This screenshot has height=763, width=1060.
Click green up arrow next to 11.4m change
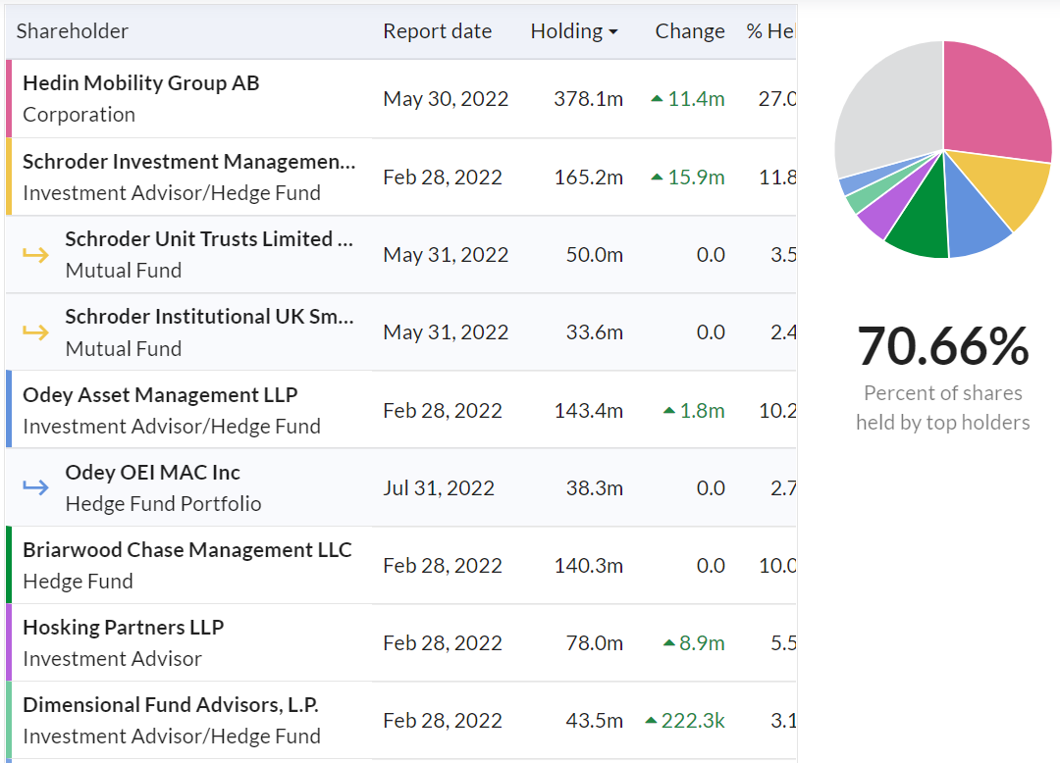(x=657, y=99)
